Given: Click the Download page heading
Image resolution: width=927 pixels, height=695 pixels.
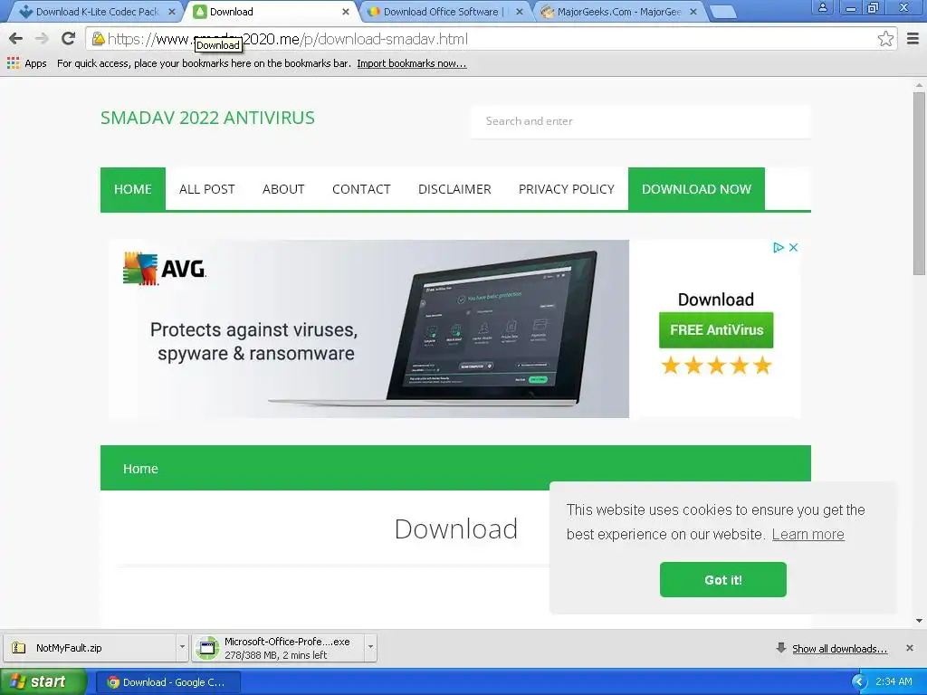Looking at the screenshot, I should 456,528.
